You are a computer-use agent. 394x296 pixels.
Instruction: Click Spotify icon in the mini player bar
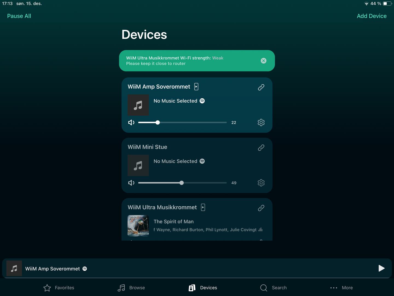85,269
